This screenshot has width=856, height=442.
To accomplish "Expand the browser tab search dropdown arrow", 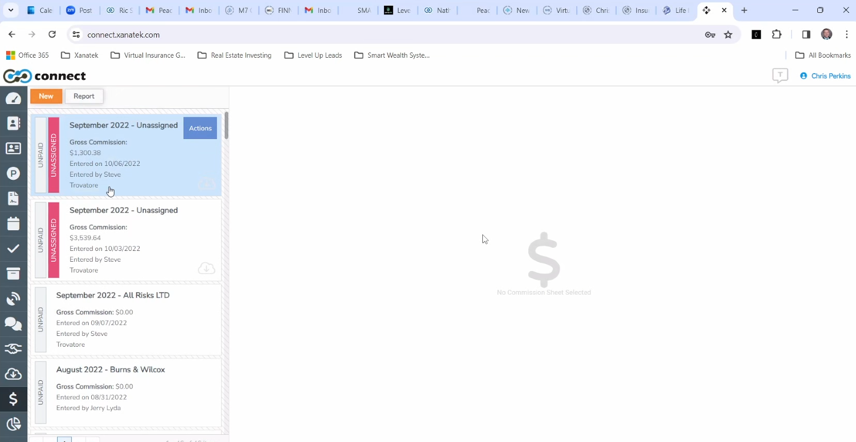I will pos(11,10).
